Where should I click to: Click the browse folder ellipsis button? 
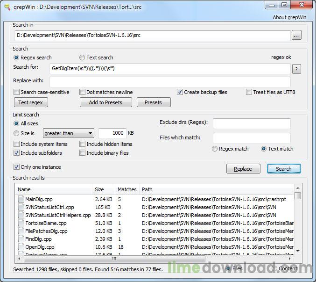pyautogui.click(x=296, y=36)
